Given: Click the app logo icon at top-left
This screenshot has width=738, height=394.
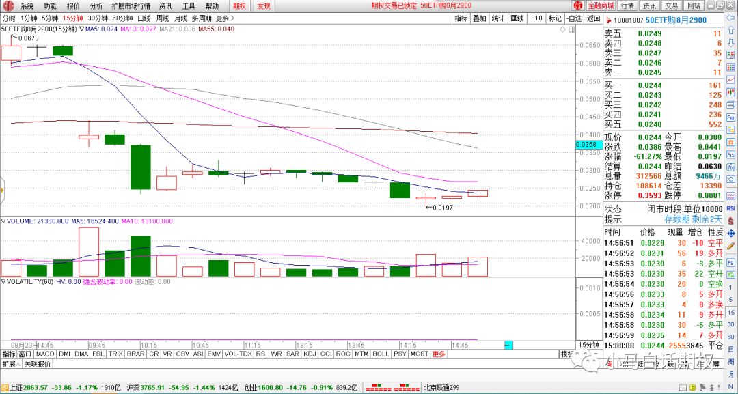Looking at the screenshot, I should click(x=8, y=5).
